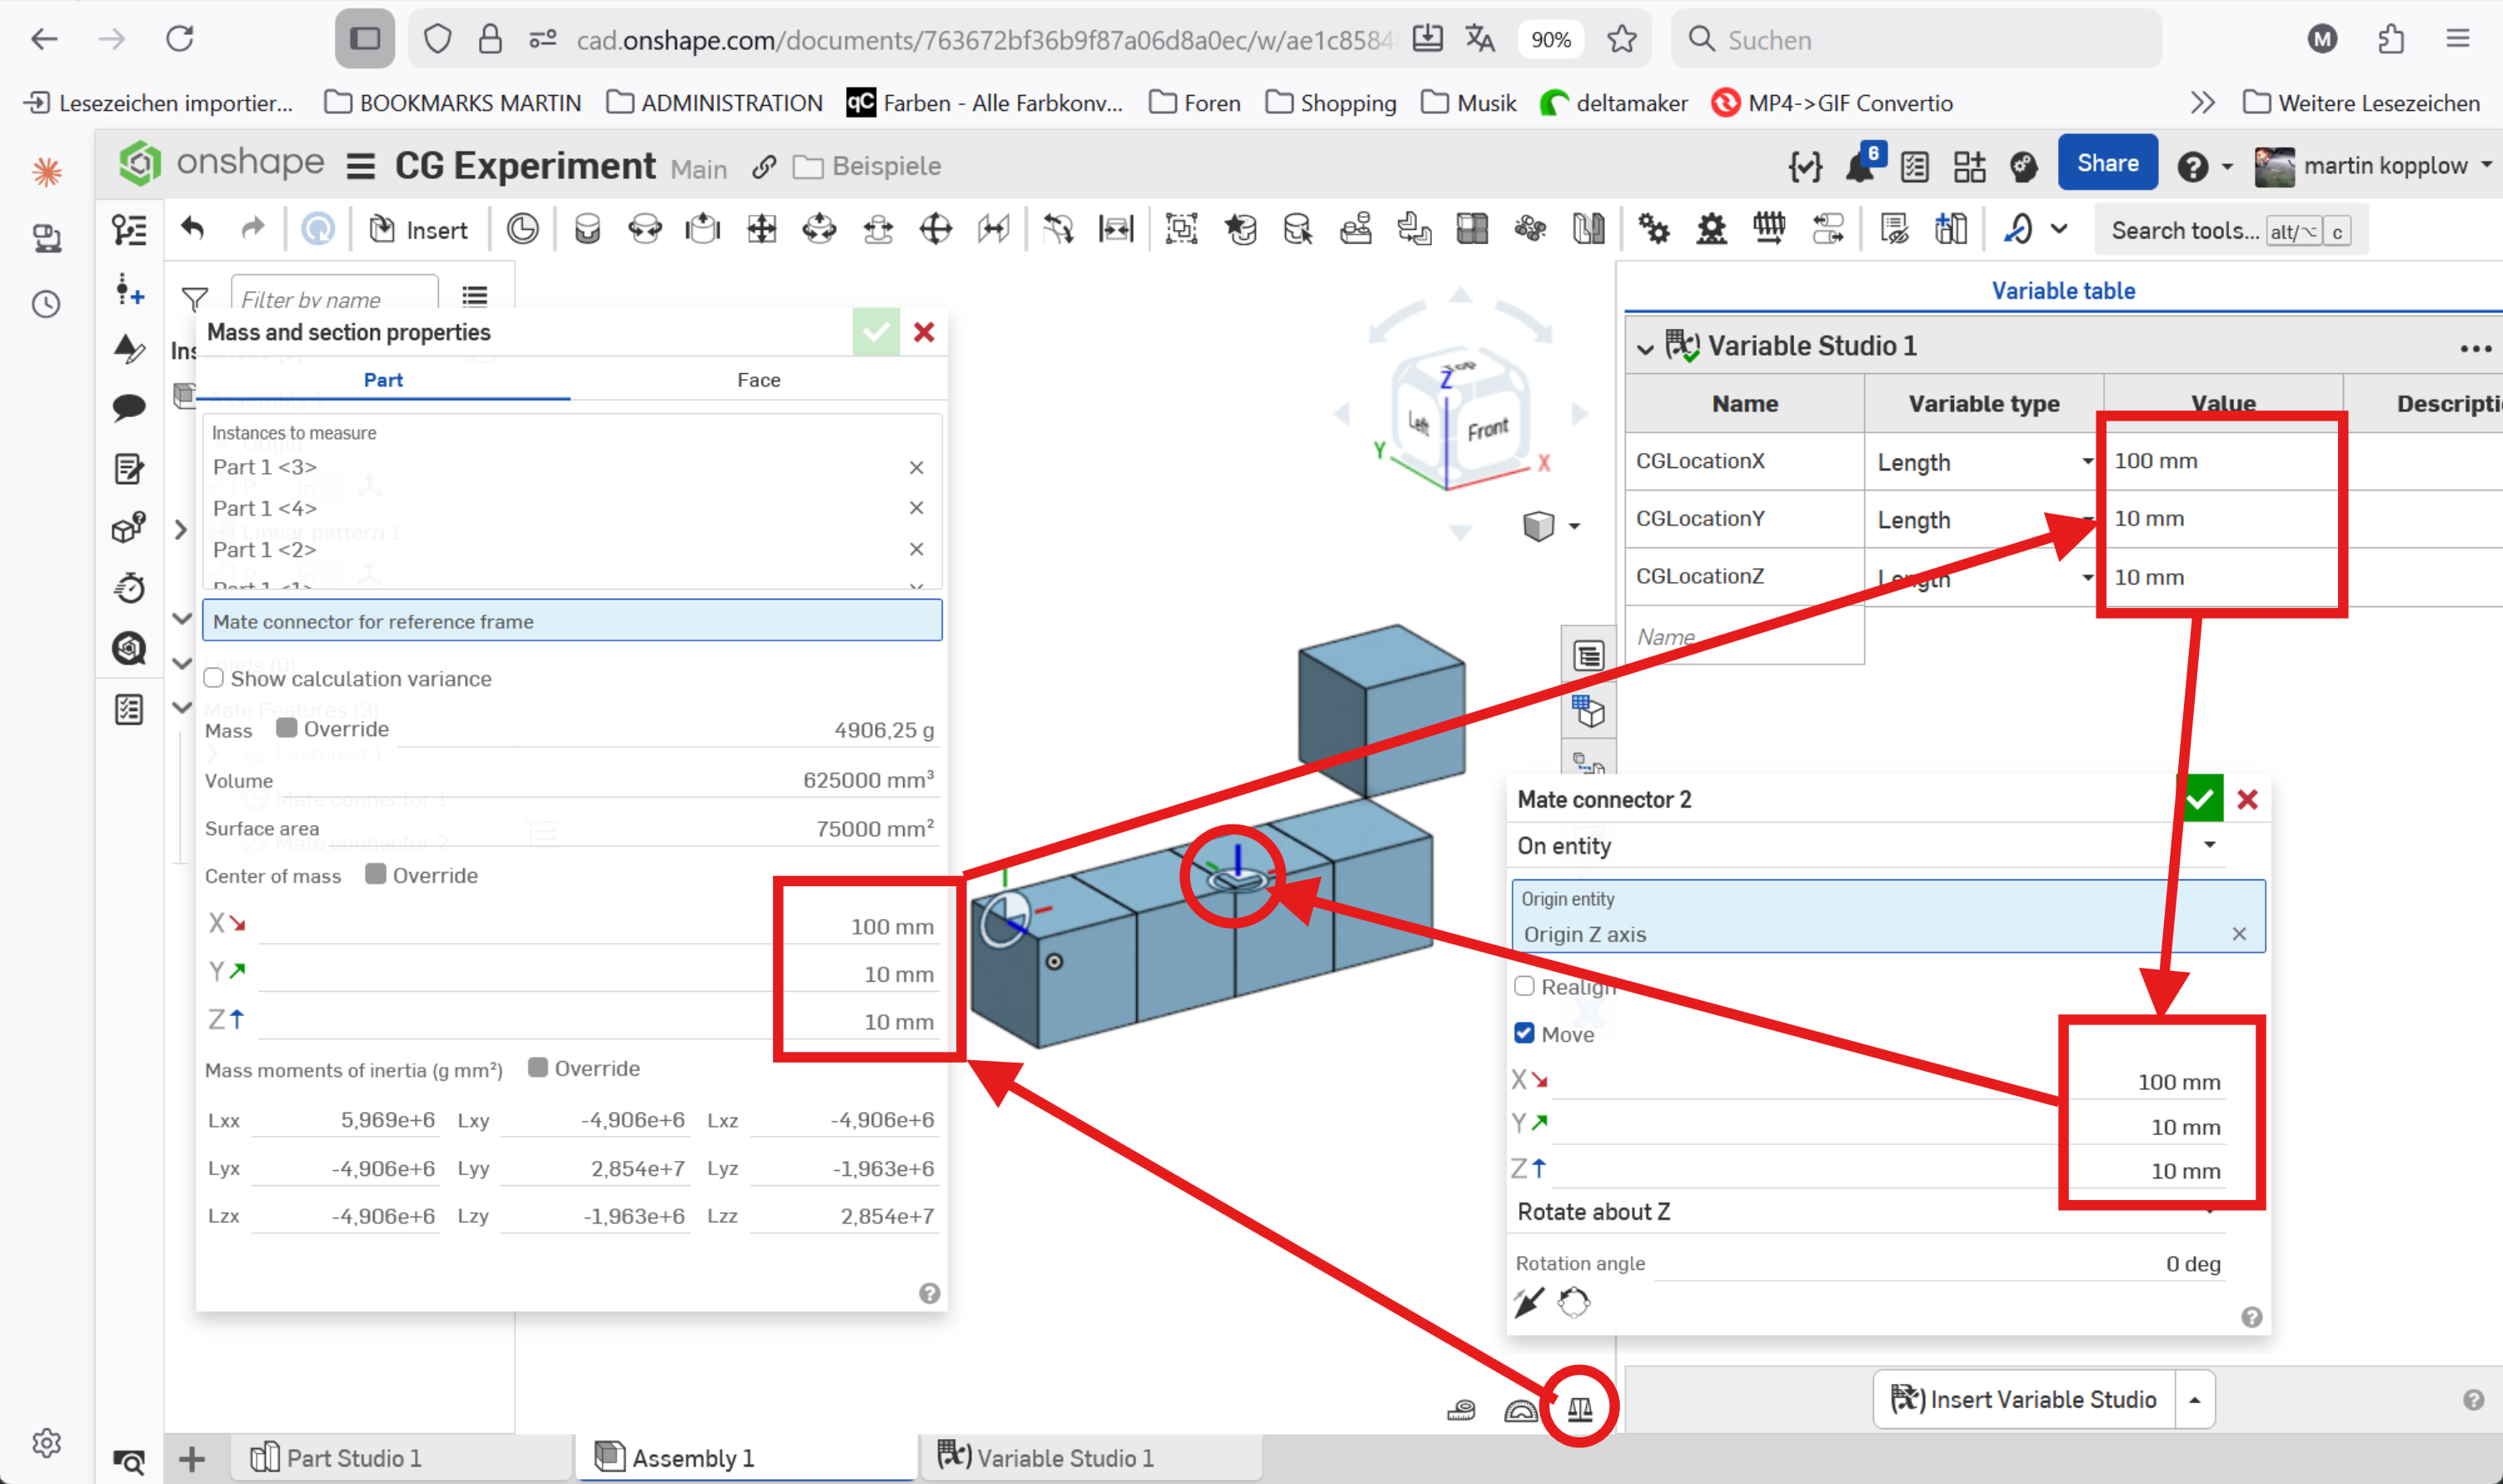Select the Revolute mate tool
Viewport: 2503px width, 1484px height.
tap(645, 230)
